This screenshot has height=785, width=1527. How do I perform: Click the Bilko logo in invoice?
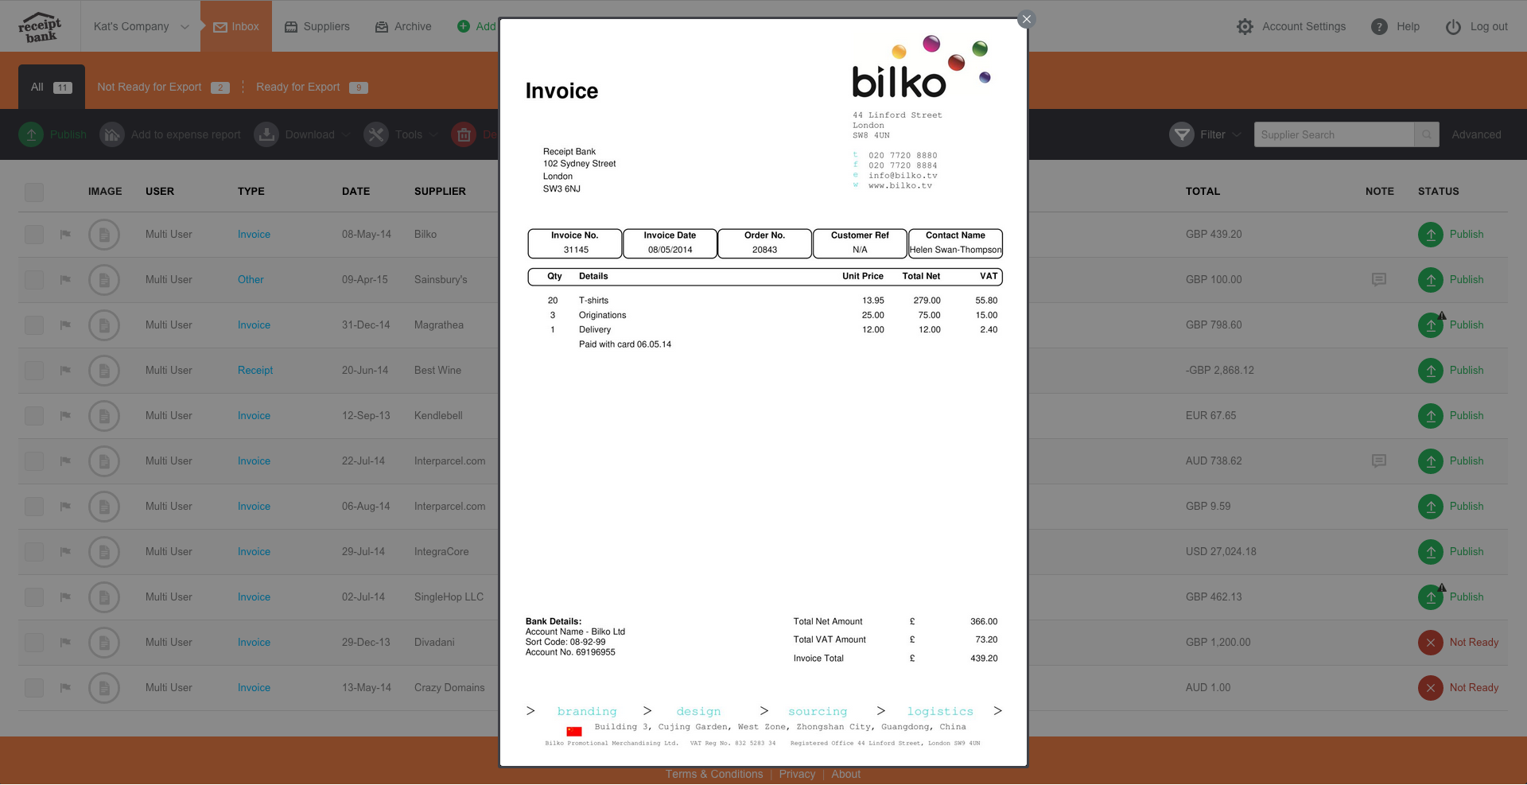pos(921,68)
